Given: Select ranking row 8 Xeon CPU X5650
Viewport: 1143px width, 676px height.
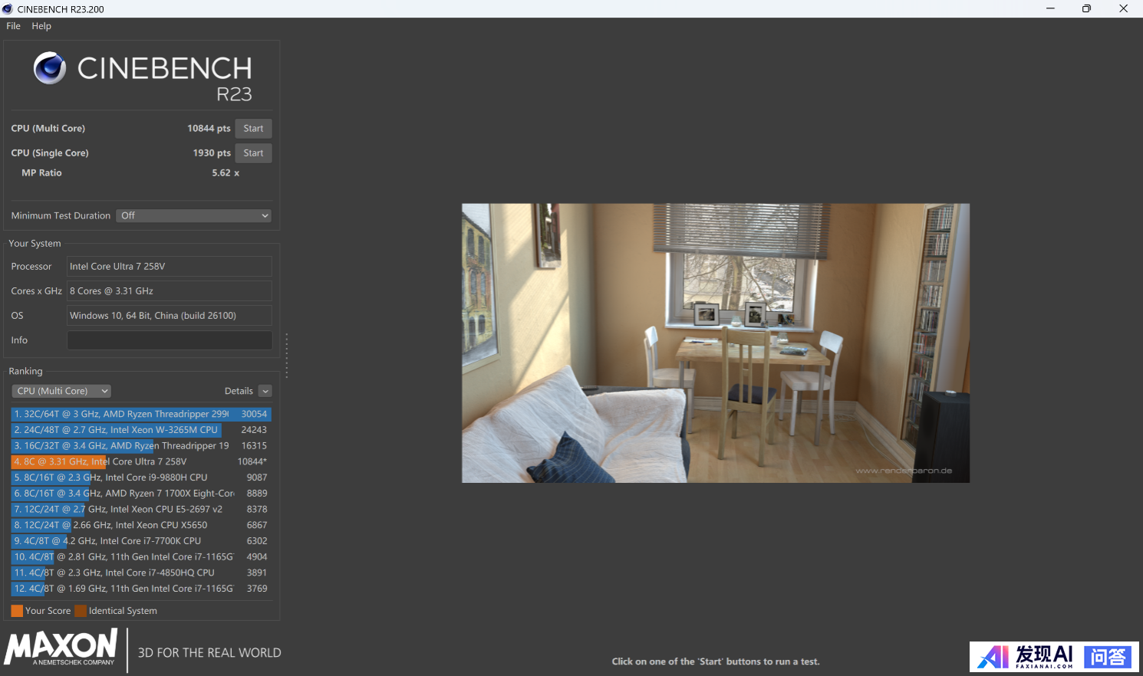Looking at the screenshot, I should pyautogui.click(x=141, y=525).
